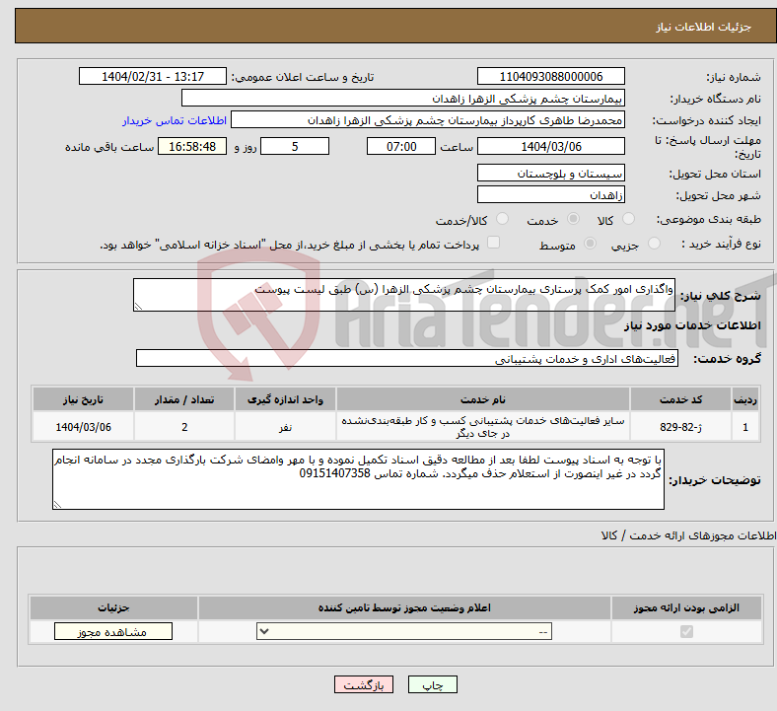Click the remaining time field 16:58:48
Viewport: 777px width, 711px height.
coord(192,146)
